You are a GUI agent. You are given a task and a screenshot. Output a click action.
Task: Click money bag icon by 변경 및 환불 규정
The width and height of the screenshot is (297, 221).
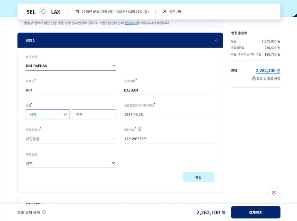(254, 78)
